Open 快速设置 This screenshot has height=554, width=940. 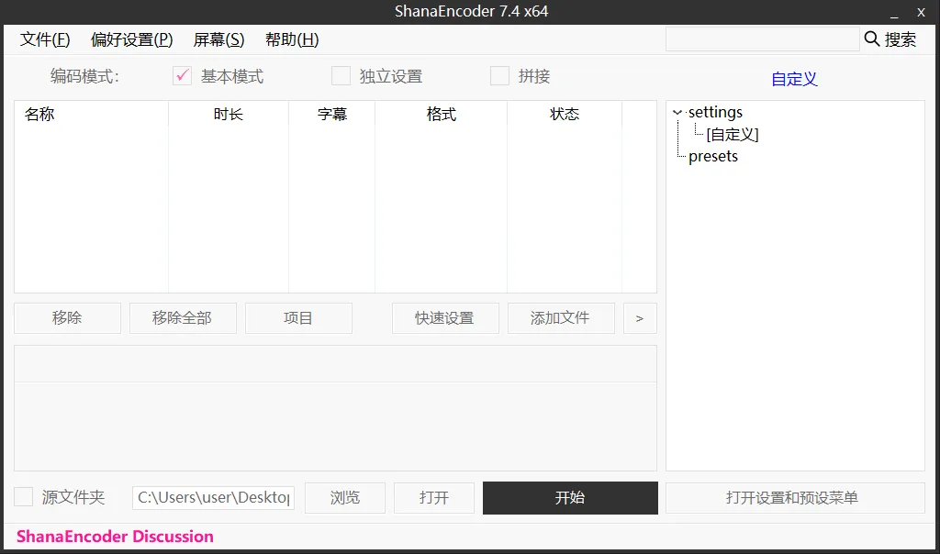(x=445, y=318)
